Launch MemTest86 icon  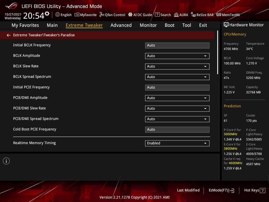pyautogui.click(x=219, y=15)
